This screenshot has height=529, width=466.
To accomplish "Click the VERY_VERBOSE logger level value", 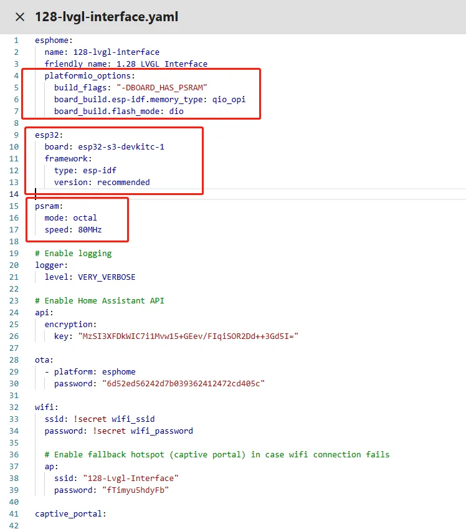I will tap(107, 277).
